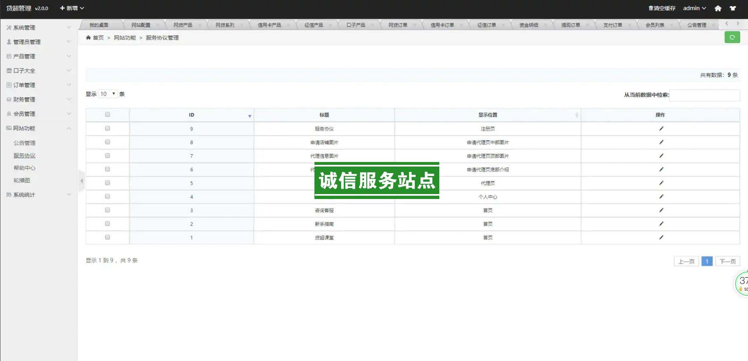Open the skin theme shirt icon
Screen dimensions: 748x361
[733, 8]
